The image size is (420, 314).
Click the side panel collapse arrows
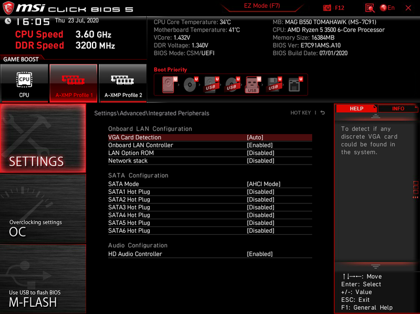click(415, 197)
